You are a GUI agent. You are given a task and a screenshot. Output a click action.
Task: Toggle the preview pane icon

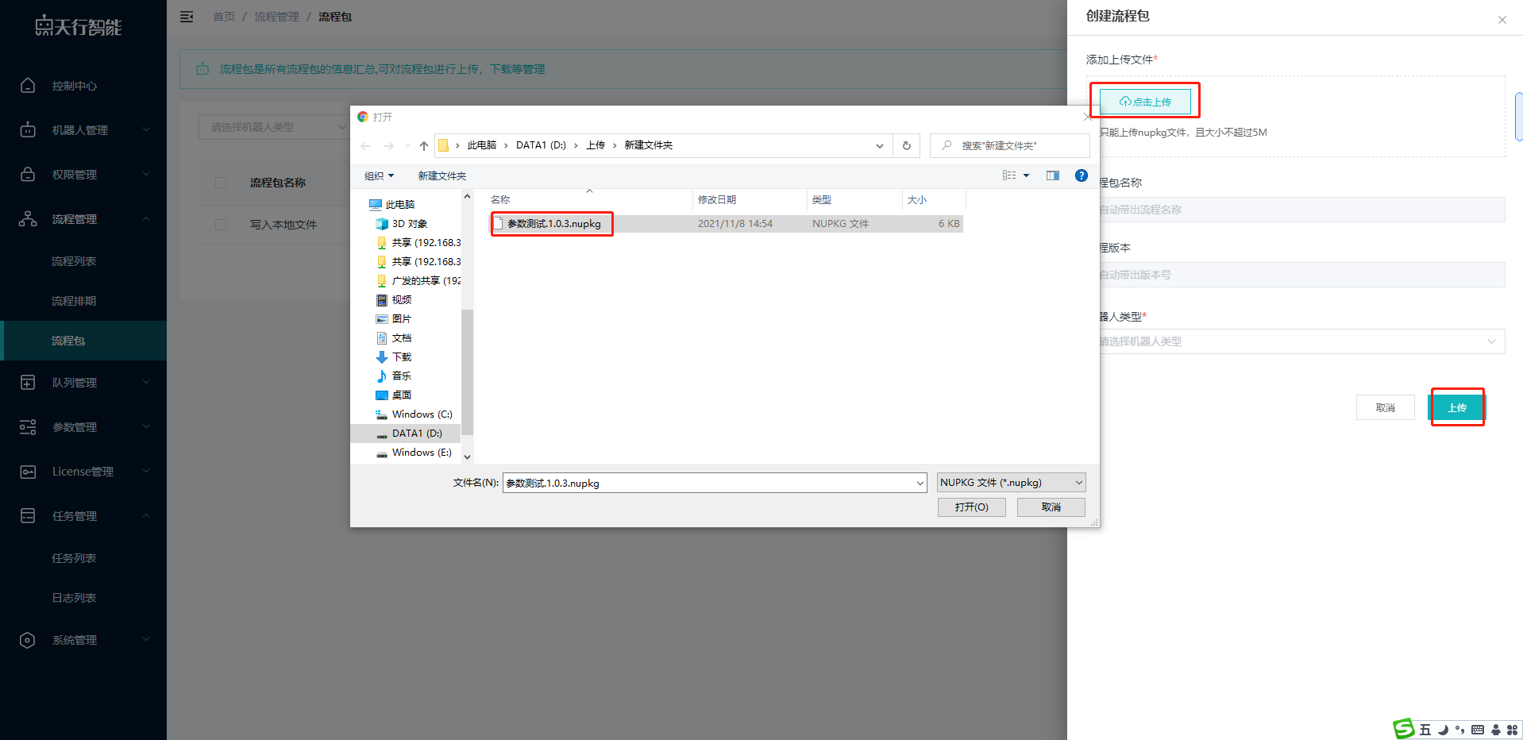click(1053, 175)
